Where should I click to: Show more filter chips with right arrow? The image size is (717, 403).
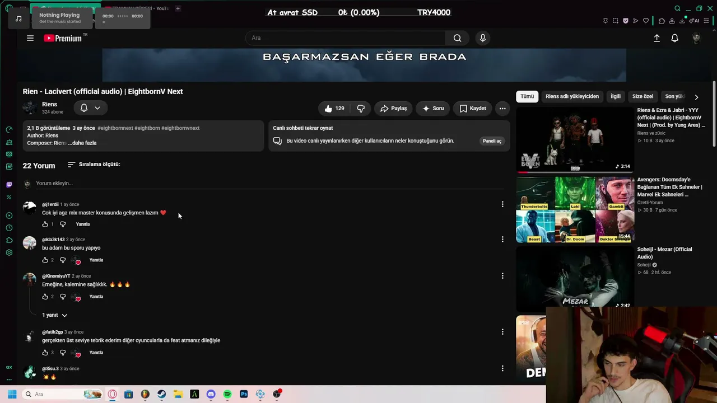pyautogui.click(x=696, y=97)
